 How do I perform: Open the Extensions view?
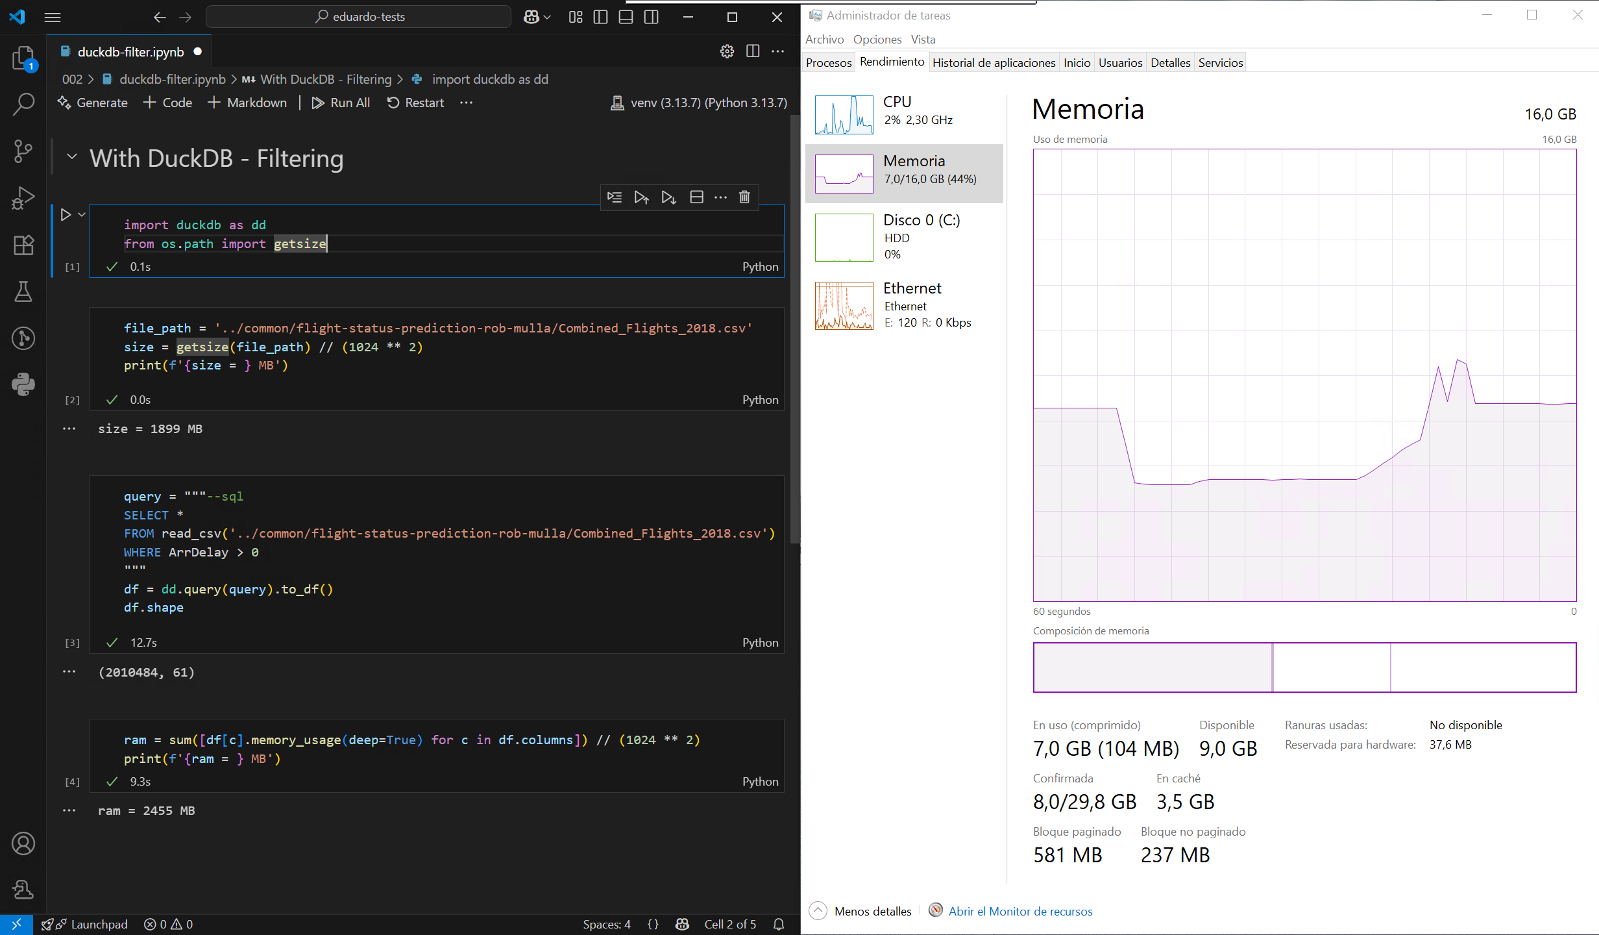[x=23, y=245]
